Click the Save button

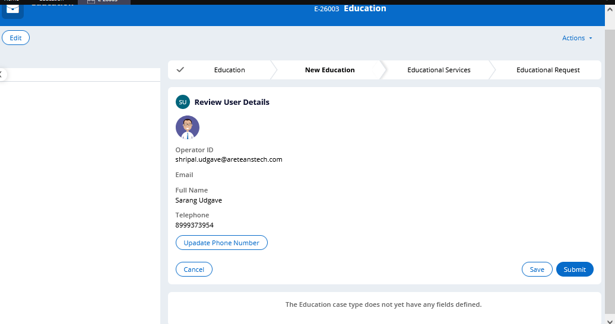coord(537,270)
